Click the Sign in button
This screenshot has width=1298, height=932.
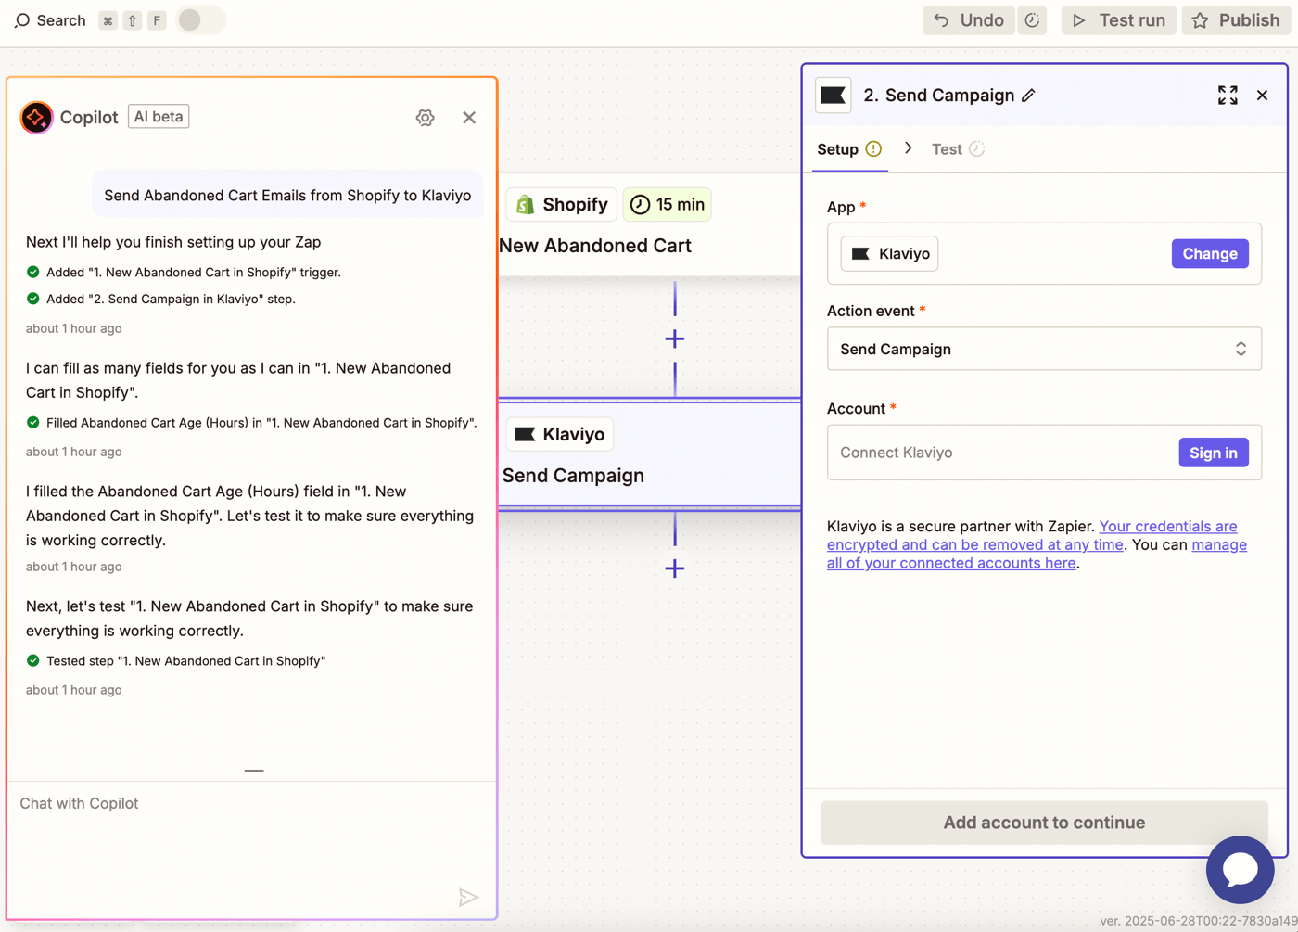(1214, 453)
